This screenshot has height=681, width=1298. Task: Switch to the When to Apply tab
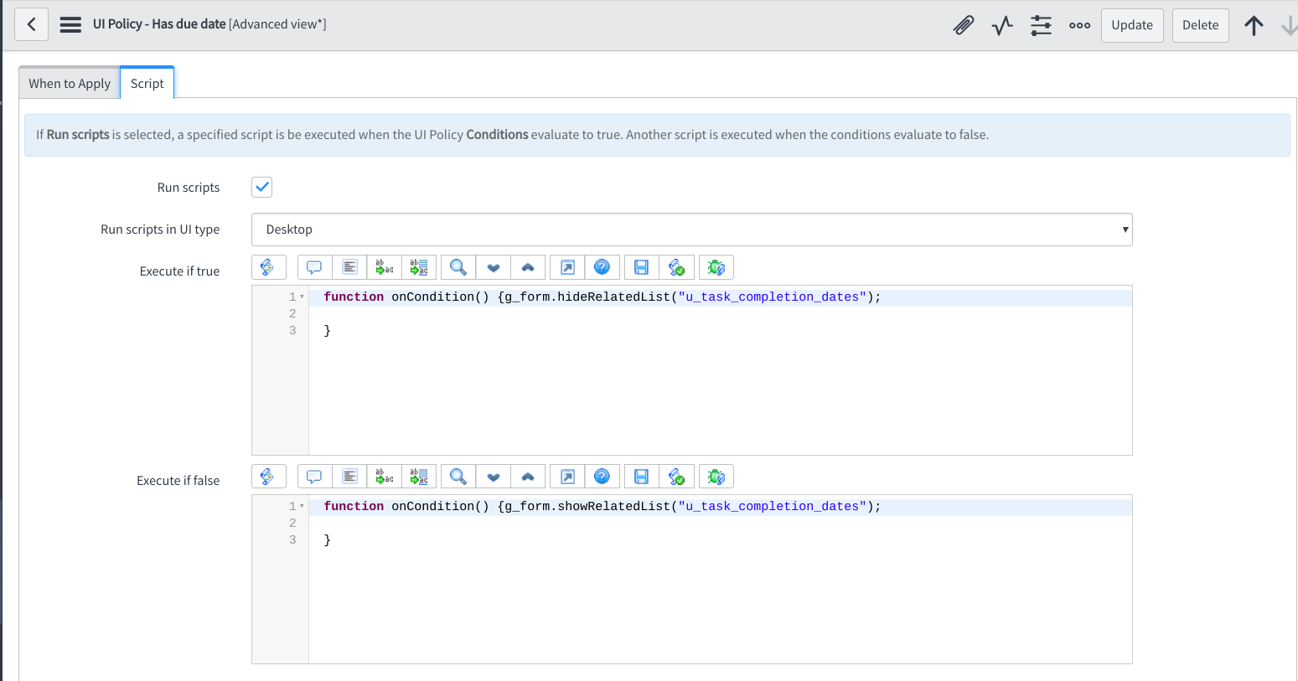69,82
